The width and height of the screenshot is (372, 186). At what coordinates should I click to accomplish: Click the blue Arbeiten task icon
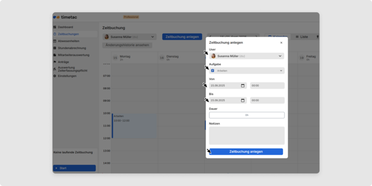pyautogui.click(x=213, y=71)
